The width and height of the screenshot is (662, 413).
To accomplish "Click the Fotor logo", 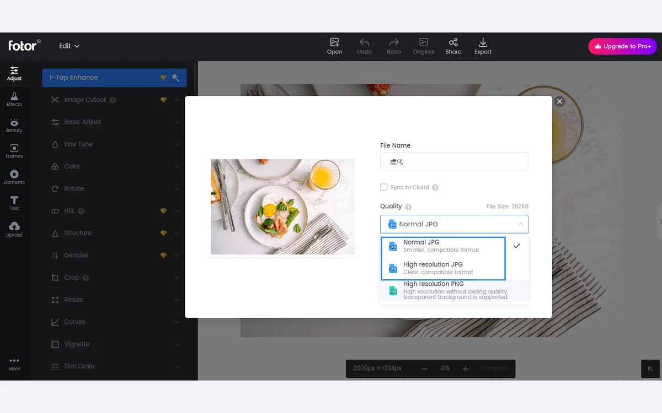I will pyautogui.click(x=24, y=46).
